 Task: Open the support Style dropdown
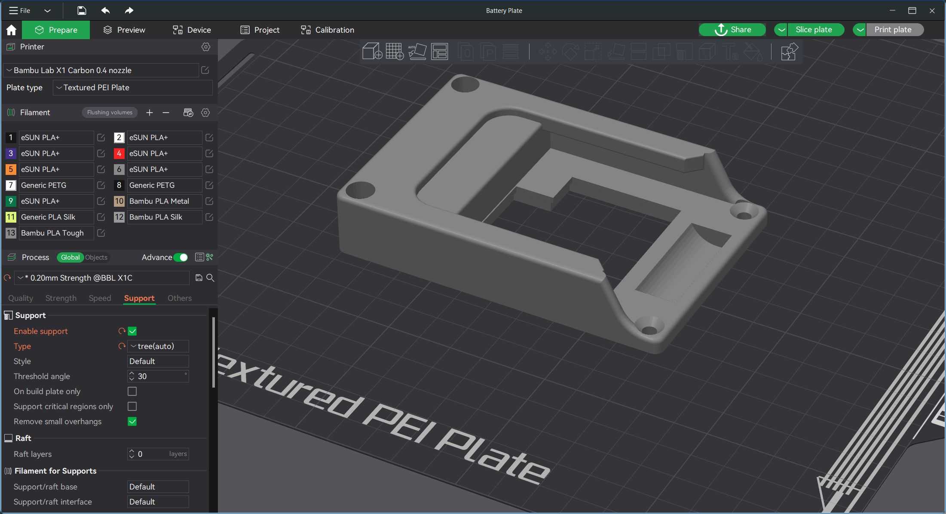(x=158, y=361)
